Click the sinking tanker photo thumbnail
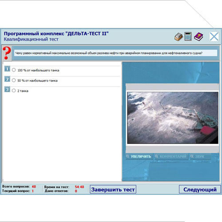 pos(173,118)
